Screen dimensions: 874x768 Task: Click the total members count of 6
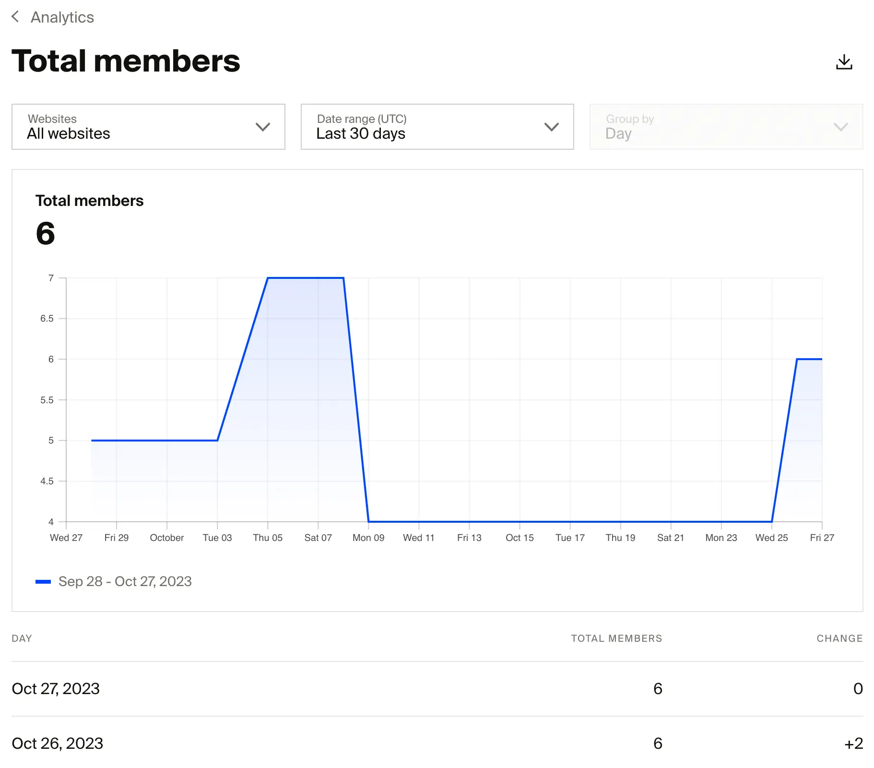45,234
